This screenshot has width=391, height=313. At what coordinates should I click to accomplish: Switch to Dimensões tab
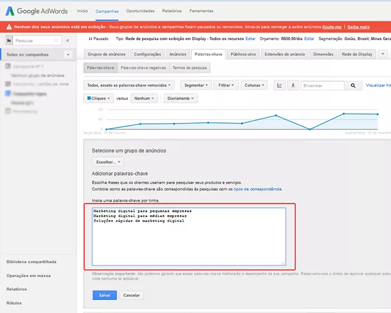323,54
